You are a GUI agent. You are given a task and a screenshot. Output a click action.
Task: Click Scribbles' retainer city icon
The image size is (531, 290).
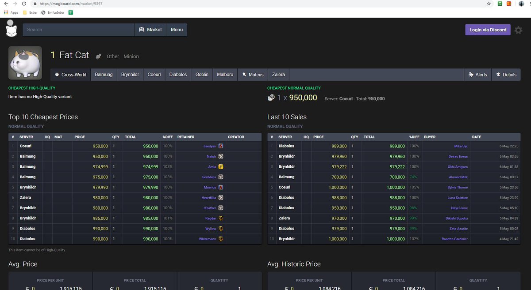[x=220, y=177]
